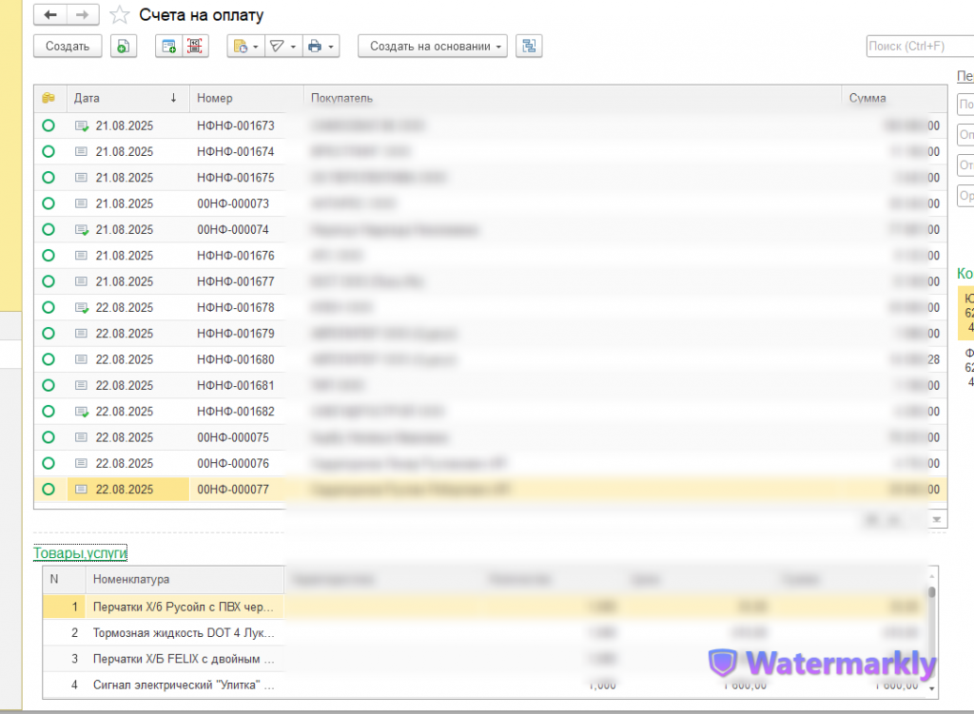Open the related documents structure icon
974x714 pixels.
click(529, 47)
